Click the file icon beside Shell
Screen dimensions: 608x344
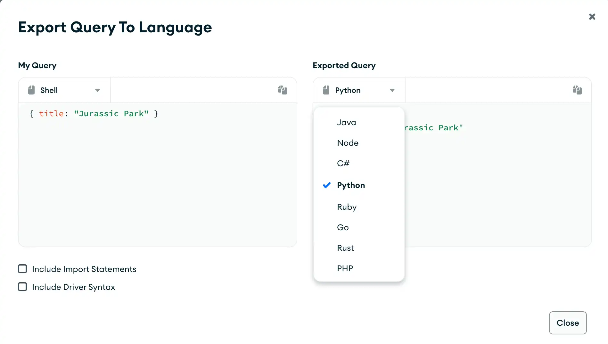(x=31, y=90)
